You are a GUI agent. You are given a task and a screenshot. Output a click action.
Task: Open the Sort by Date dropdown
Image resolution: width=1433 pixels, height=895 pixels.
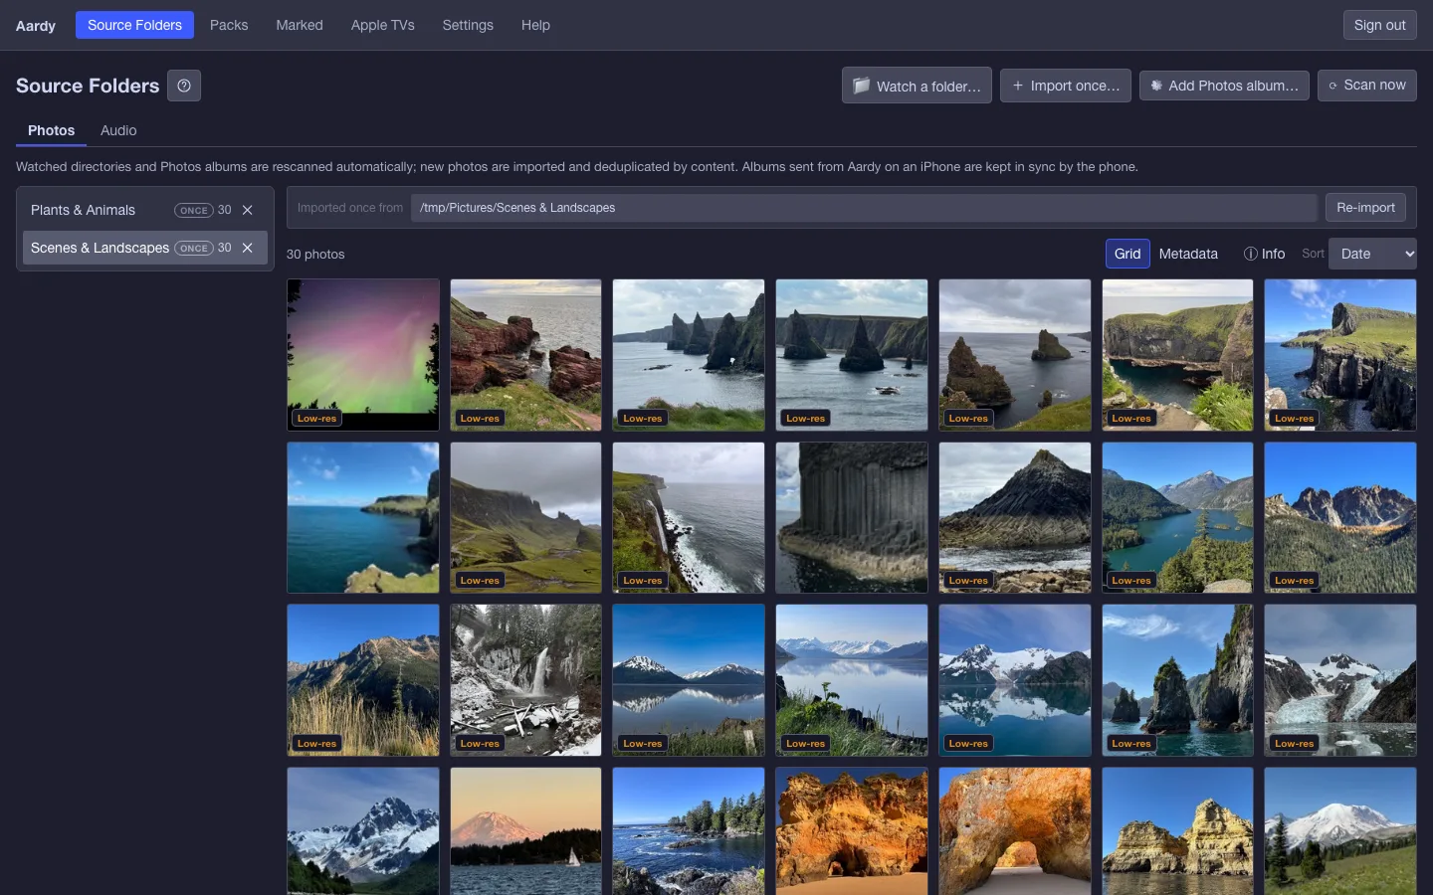coord(1372,254)
